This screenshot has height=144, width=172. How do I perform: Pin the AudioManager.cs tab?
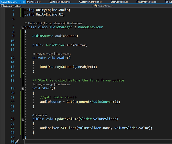(21, 2)
